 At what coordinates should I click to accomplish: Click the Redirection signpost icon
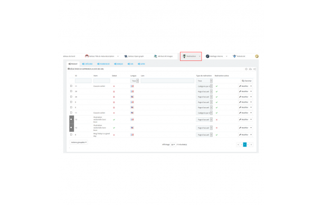(184, 56)
